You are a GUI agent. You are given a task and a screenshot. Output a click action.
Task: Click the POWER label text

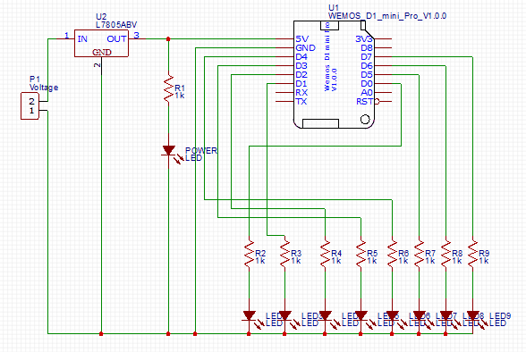click(201, 151)
